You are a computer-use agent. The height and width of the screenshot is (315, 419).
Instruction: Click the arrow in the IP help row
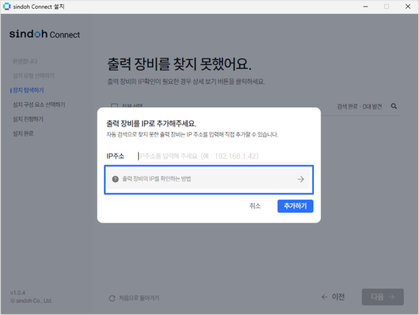point(301,179)
